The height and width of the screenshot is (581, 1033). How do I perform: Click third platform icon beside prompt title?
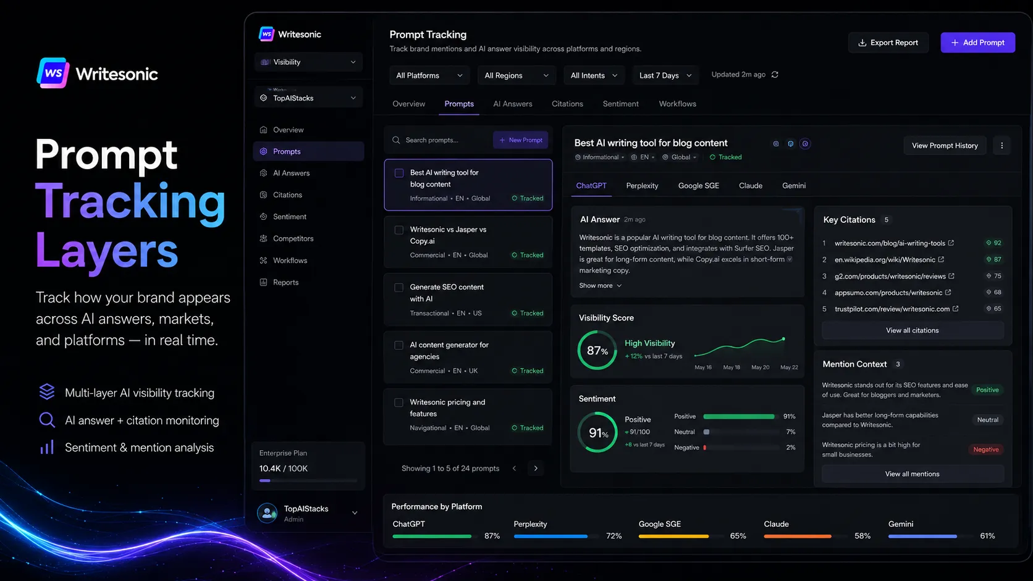pos(805,144)
